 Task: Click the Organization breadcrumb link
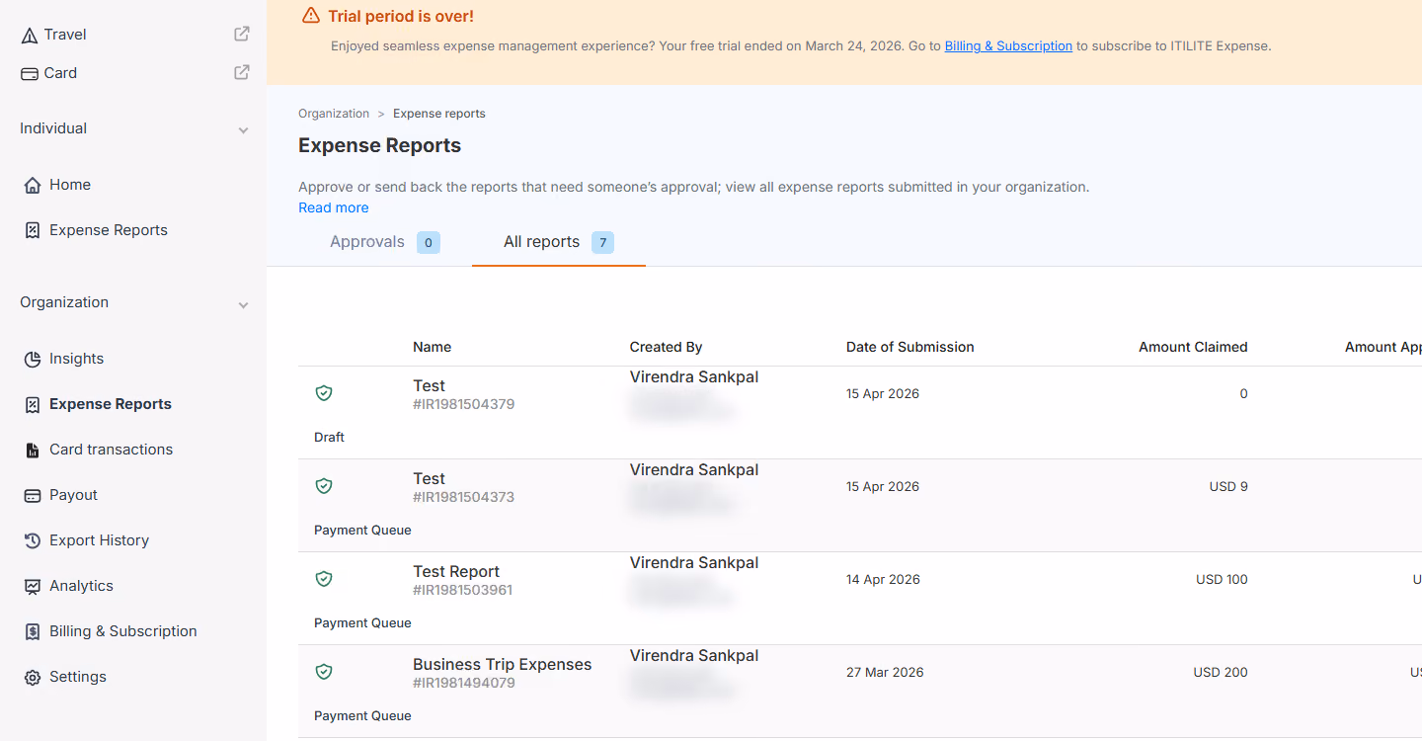334,114
